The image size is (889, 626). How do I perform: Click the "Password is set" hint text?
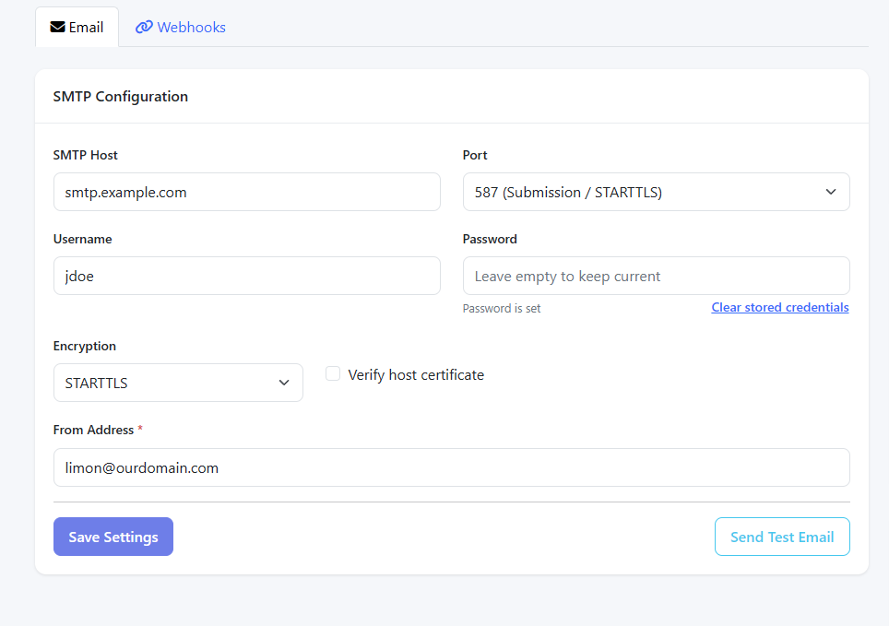(501, 309)
